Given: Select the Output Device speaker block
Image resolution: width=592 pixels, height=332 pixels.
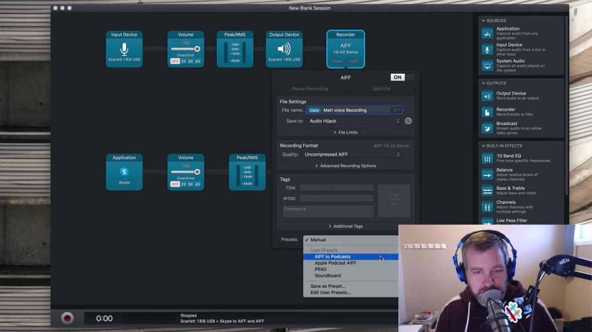Looking at the screenshot, I should click(x=284, y=49).
